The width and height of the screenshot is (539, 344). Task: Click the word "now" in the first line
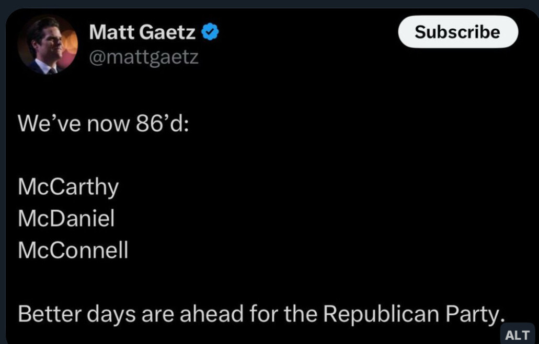104,123
